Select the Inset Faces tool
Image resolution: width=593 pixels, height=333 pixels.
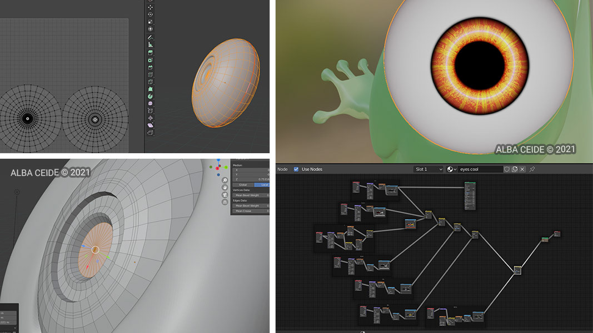[150, 60]
